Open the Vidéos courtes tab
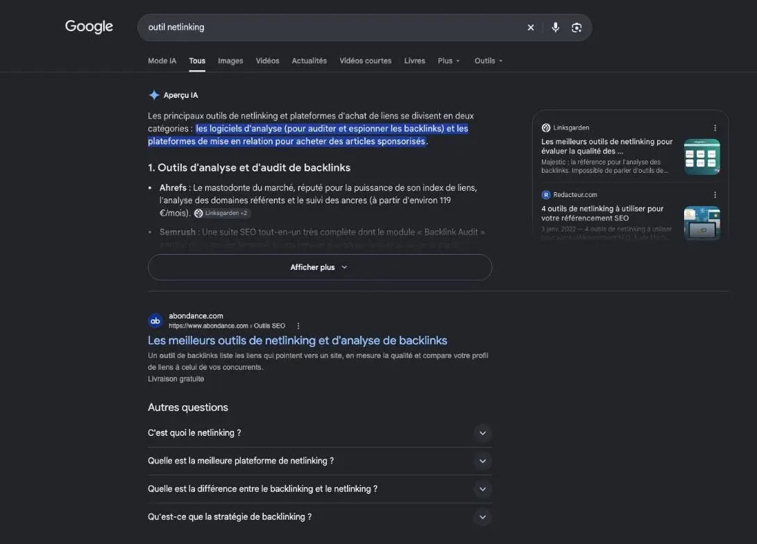The width and height of the screenshot is (757, 544). (x=366, y=61)
